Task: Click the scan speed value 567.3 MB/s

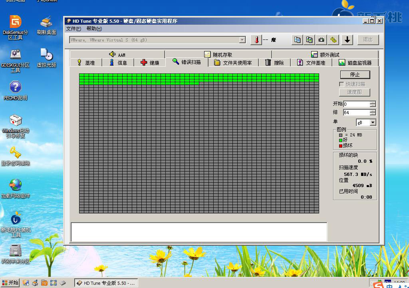Action: click(358, 174)
